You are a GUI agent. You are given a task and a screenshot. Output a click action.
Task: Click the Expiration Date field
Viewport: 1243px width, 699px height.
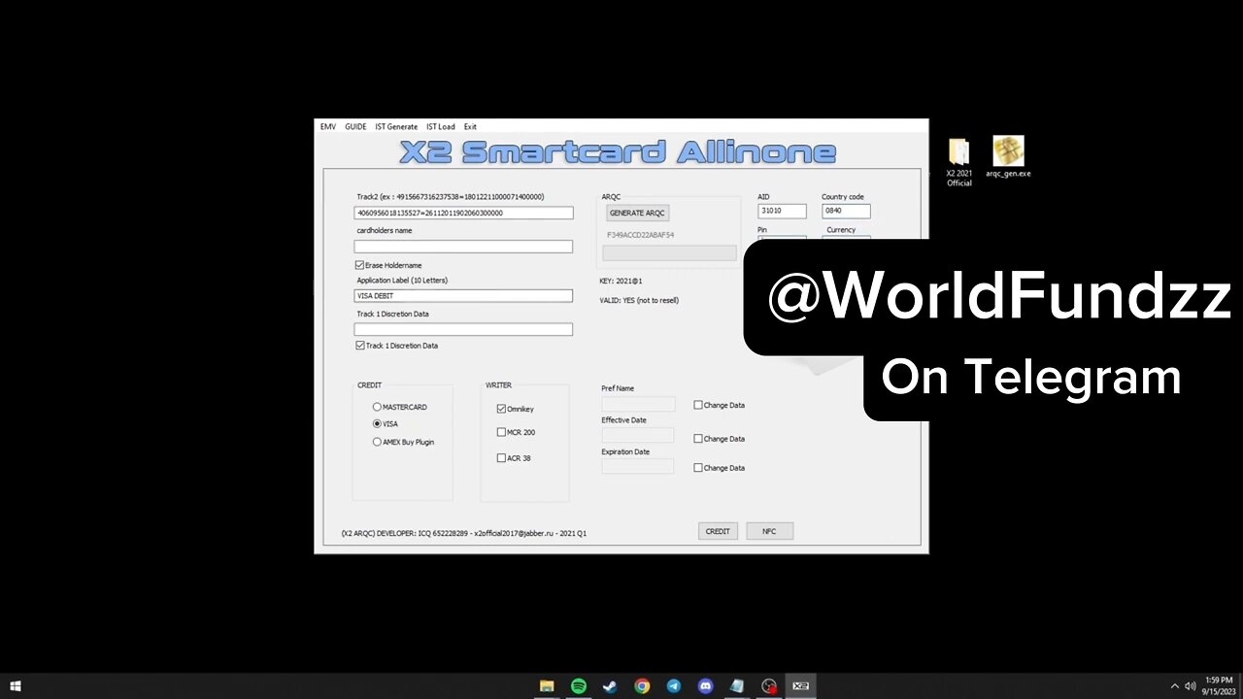(638, 466)
